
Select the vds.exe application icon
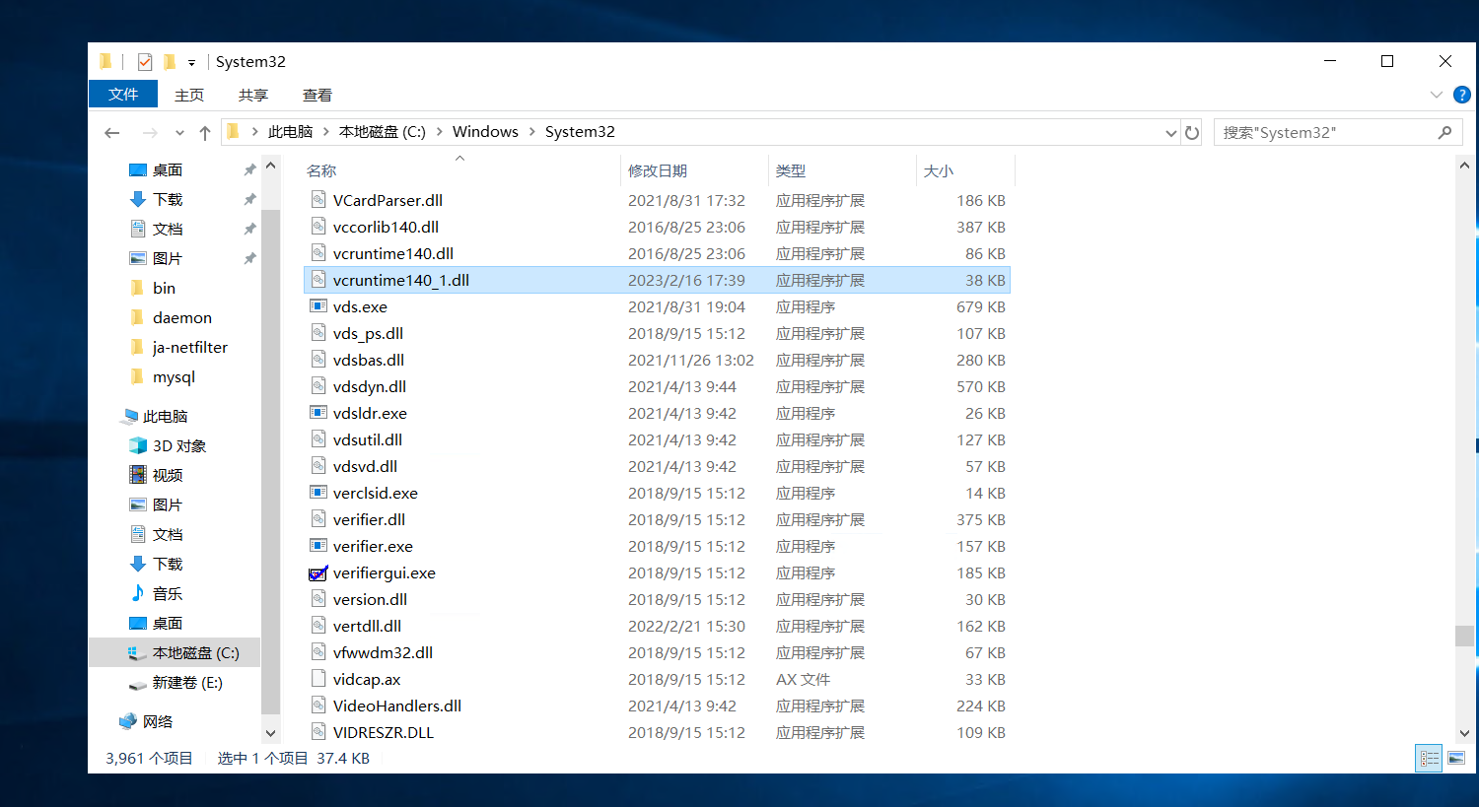point(318,306)
